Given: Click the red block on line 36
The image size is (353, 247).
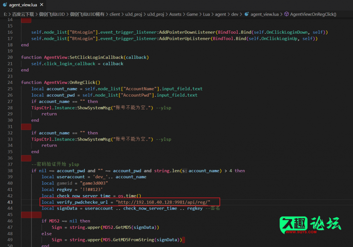Looking at the screenshot, I should [26, 158].
